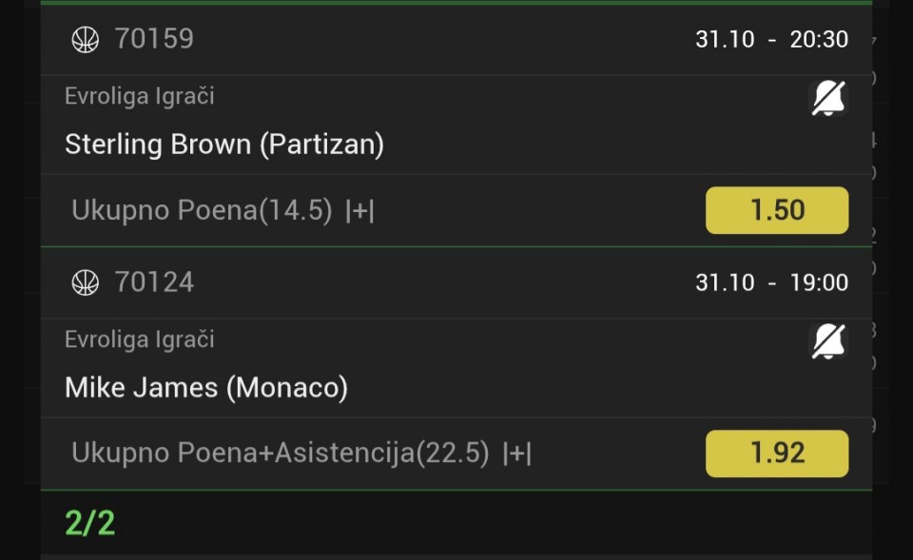Click the Ukupno Poena+Asistencija(22.5) market label
Image resolution: width=913 pixels, height=560 pixels.
(281, 454)
